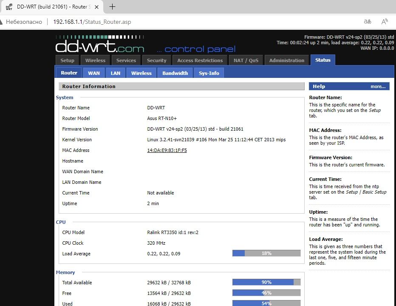Click the "Kernel Version" row label

[x=77, y=140]
